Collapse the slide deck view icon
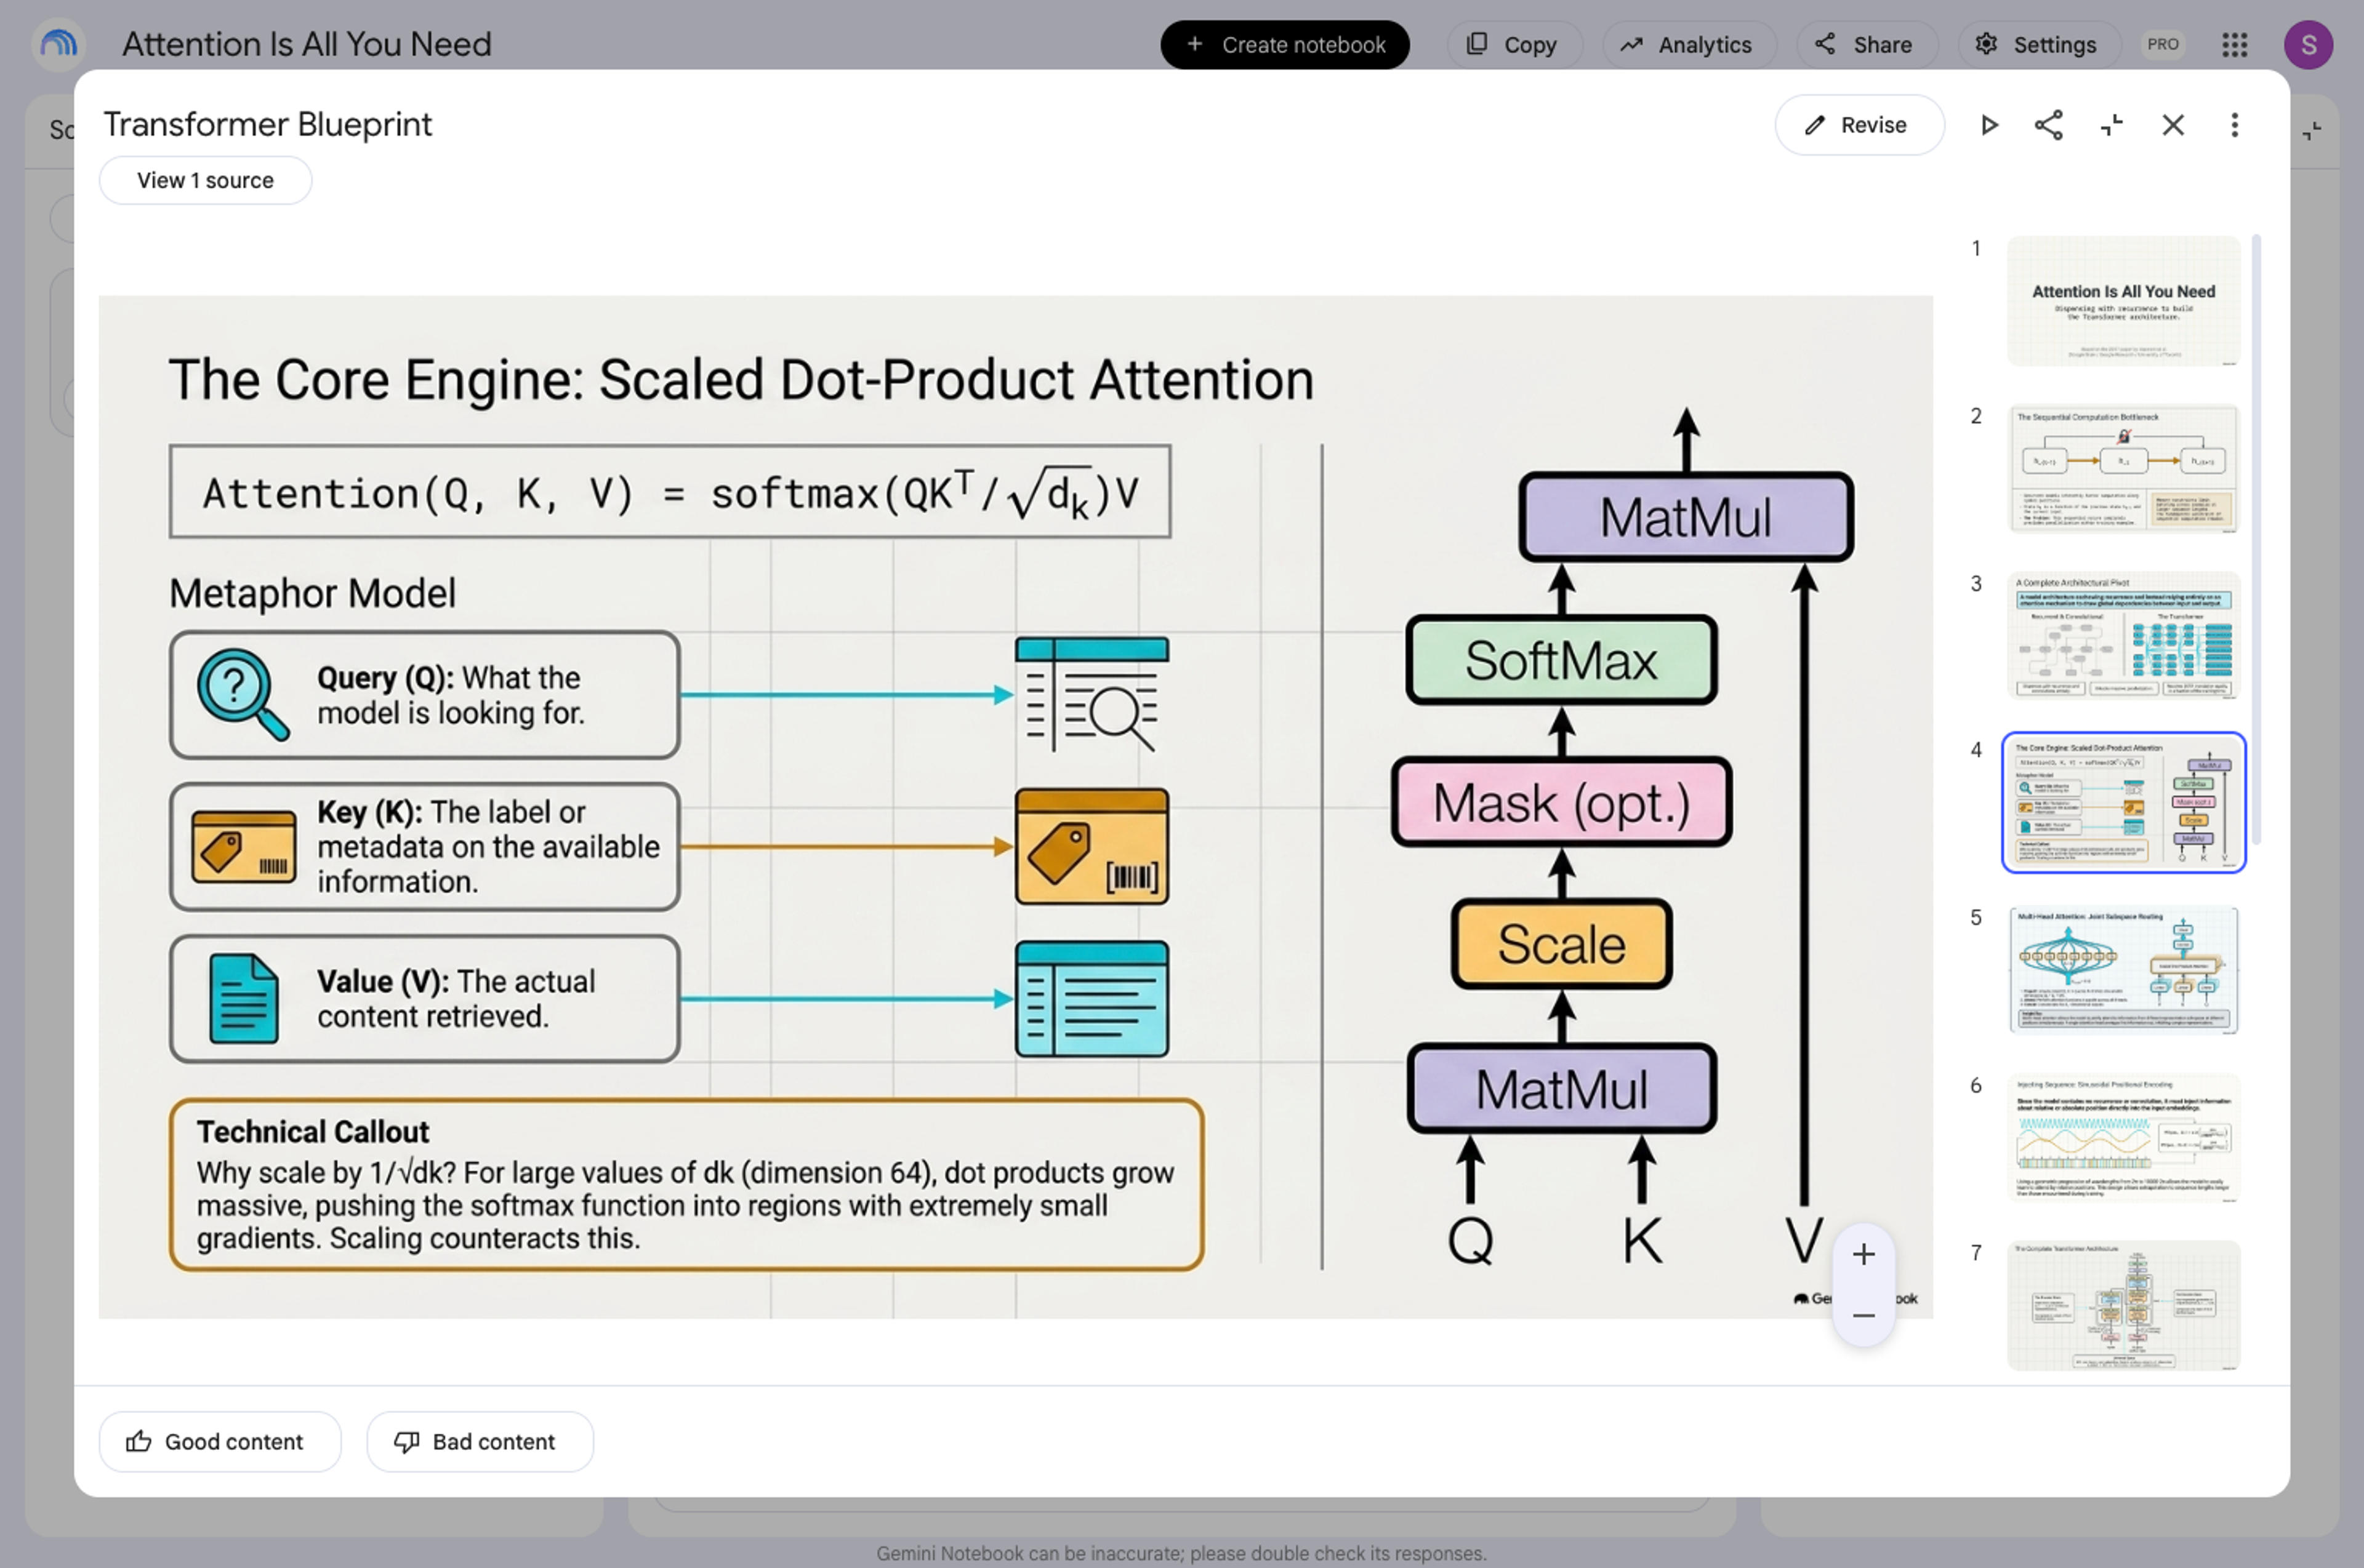This screenshot has height=1568, width=2364. pos(2111,125)
